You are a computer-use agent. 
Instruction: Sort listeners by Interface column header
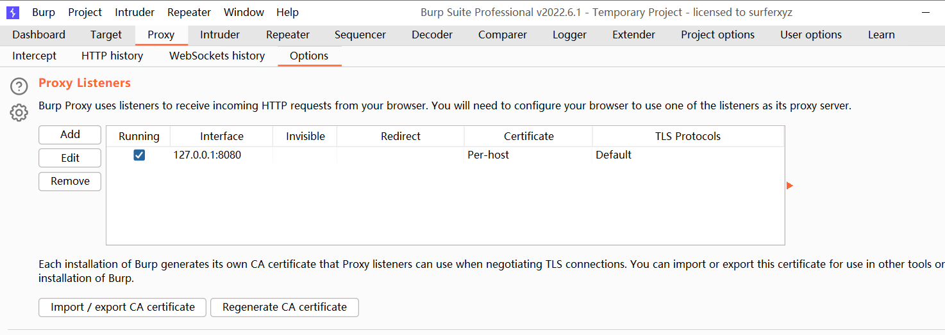[x=222, y=136]
